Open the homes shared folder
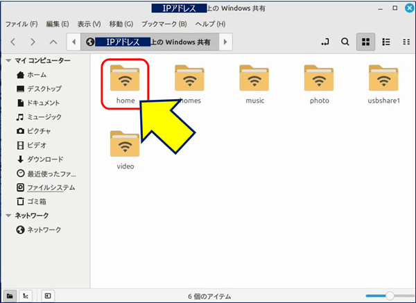Screen dimensions: 416x303 [189, 85]
